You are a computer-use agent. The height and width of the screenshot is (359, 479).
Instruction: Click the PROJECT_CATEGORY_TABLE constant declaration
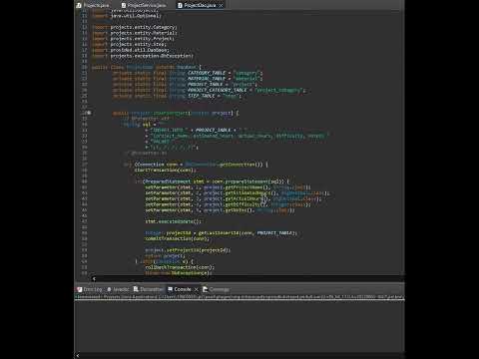210,90
